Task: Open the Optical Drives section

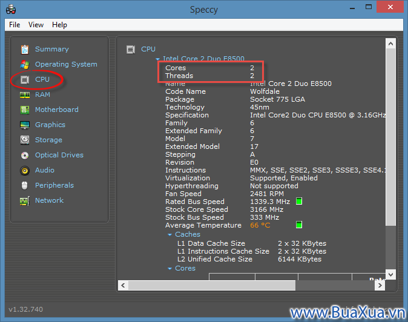Action: 59,155
